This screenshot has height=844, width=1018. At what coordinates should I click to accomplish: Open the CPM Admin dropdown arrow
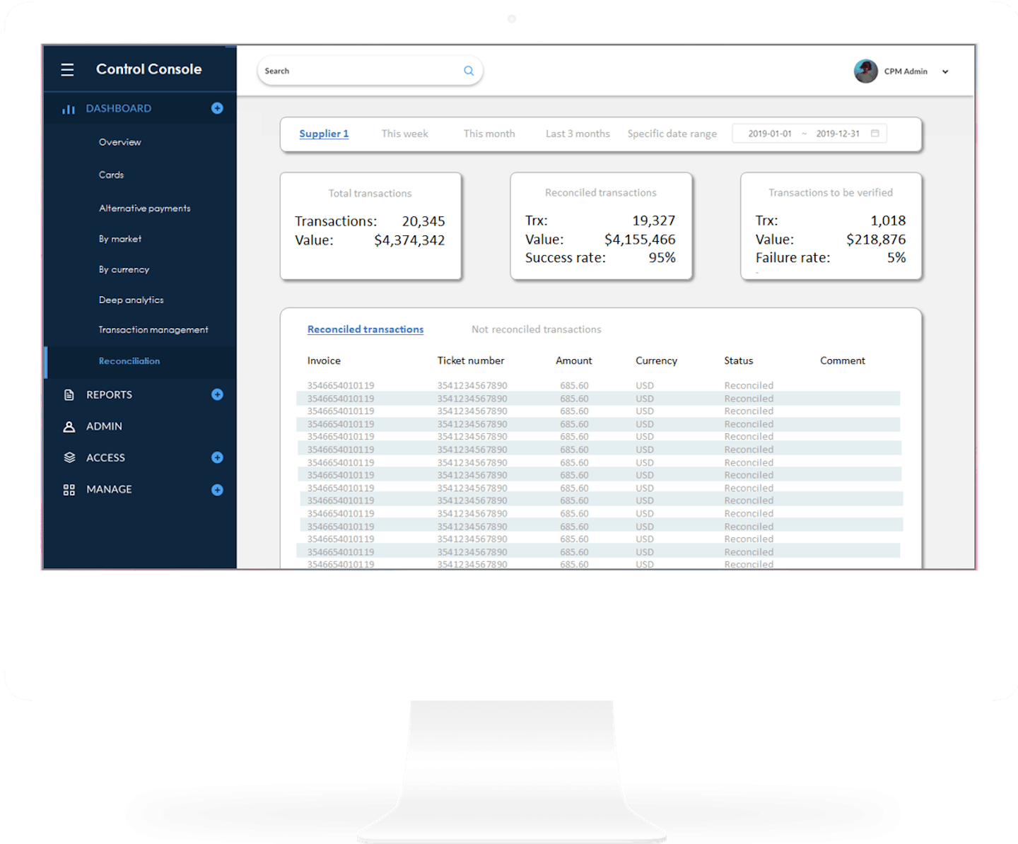click(x=945, y=72)
